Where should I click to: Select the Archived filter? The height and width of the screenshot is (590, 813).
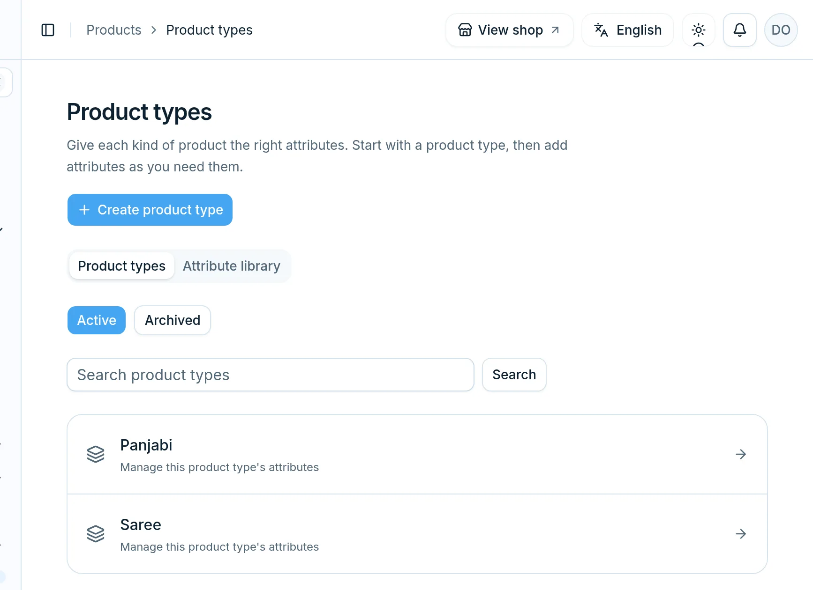[x=173, y=320]
